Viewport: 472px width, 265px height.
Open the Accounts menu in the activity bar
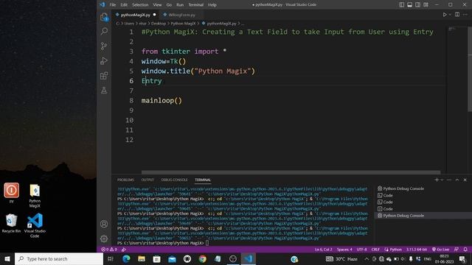coord(104,224)
